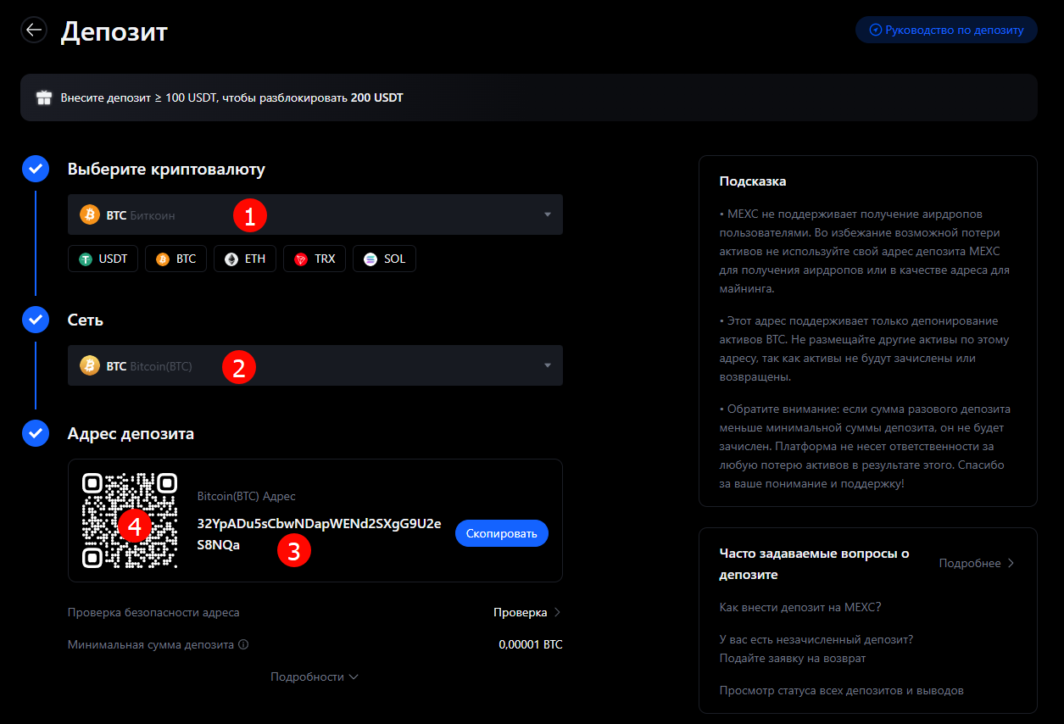This screenshot has height=724, width=1064.
Task: Open the cryptocurrency dropdown showing BTC Биткоин
Action: tap(315, 214)
